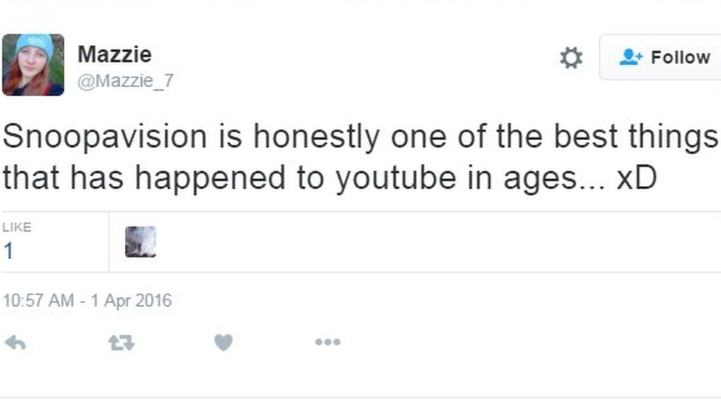Like the tweet with the heart icon

click(223, 342)
